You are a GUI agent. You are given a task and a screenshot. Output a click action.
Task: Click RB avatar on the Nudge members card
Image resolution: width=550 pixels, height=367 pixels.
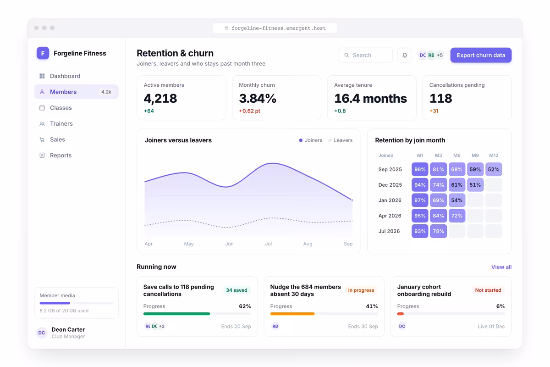click(x=275, y=326)
